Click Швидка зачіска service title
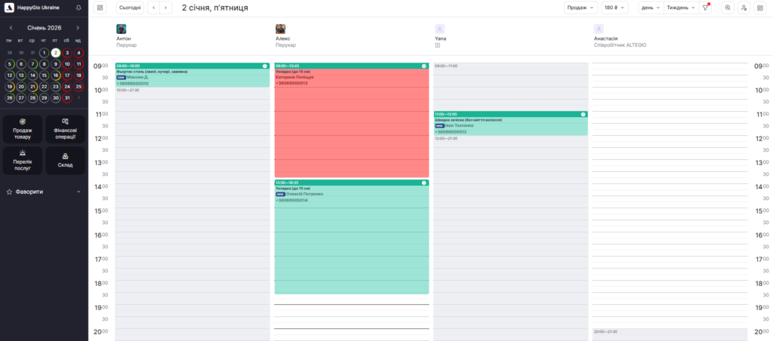The height and width of the screenshot is (341, 773). (x=468, y=120)
